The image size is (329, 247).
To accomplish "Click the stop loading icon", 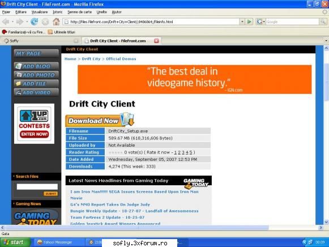I will tap(45, 22).
